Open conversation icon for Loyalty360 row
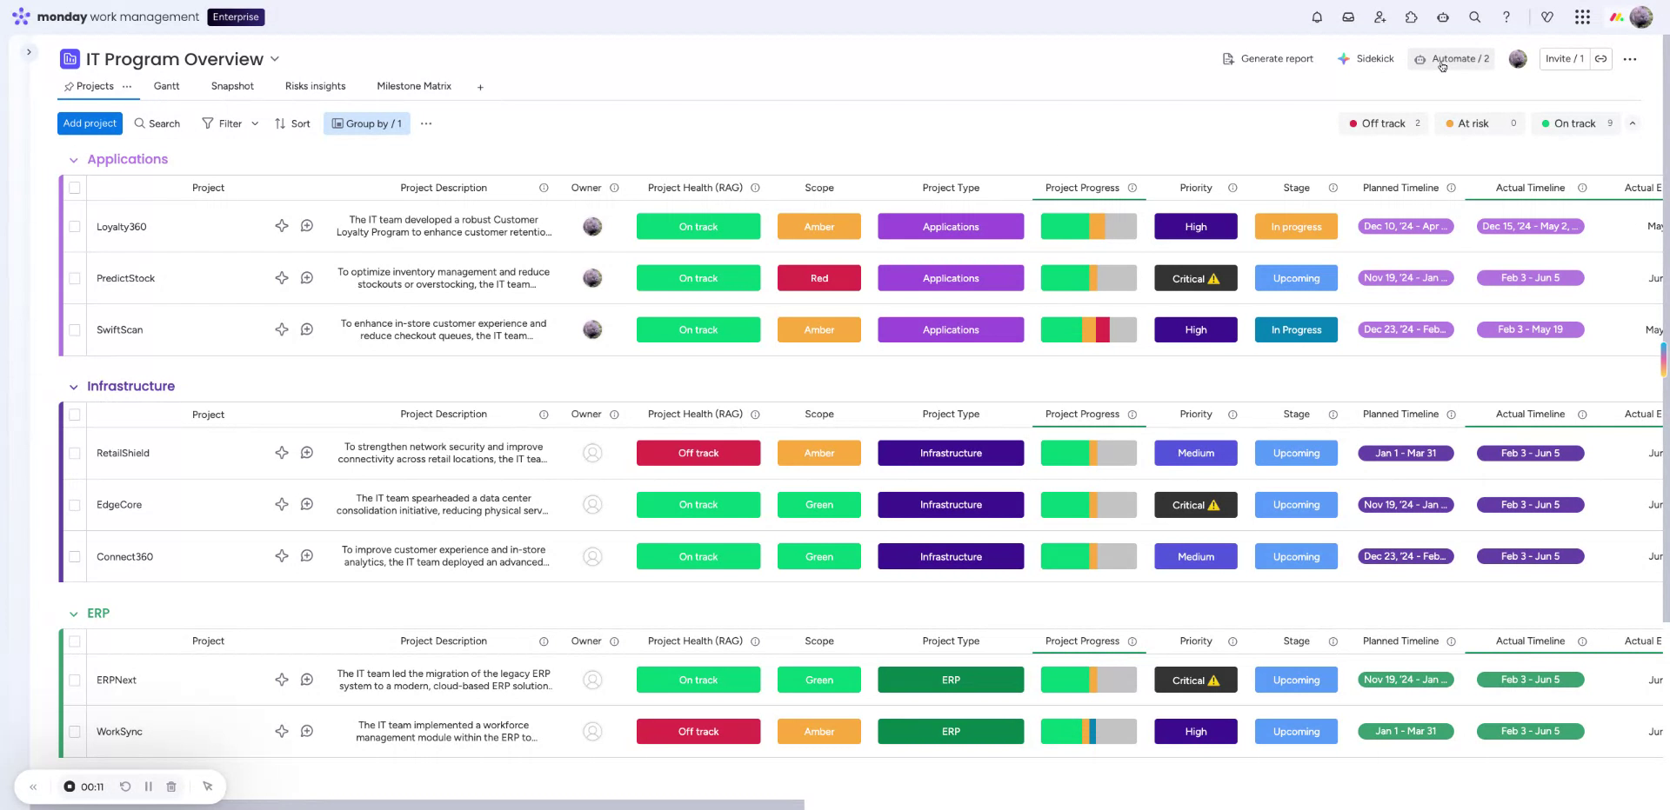 pyautogui.click(x=307, y=226)
